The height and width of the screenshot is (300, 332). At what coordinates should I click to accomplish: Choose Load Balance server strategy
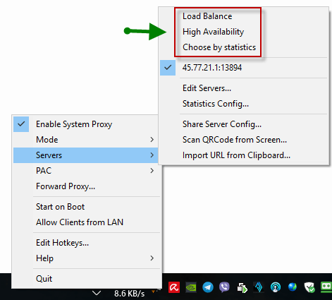pos(207,16)
